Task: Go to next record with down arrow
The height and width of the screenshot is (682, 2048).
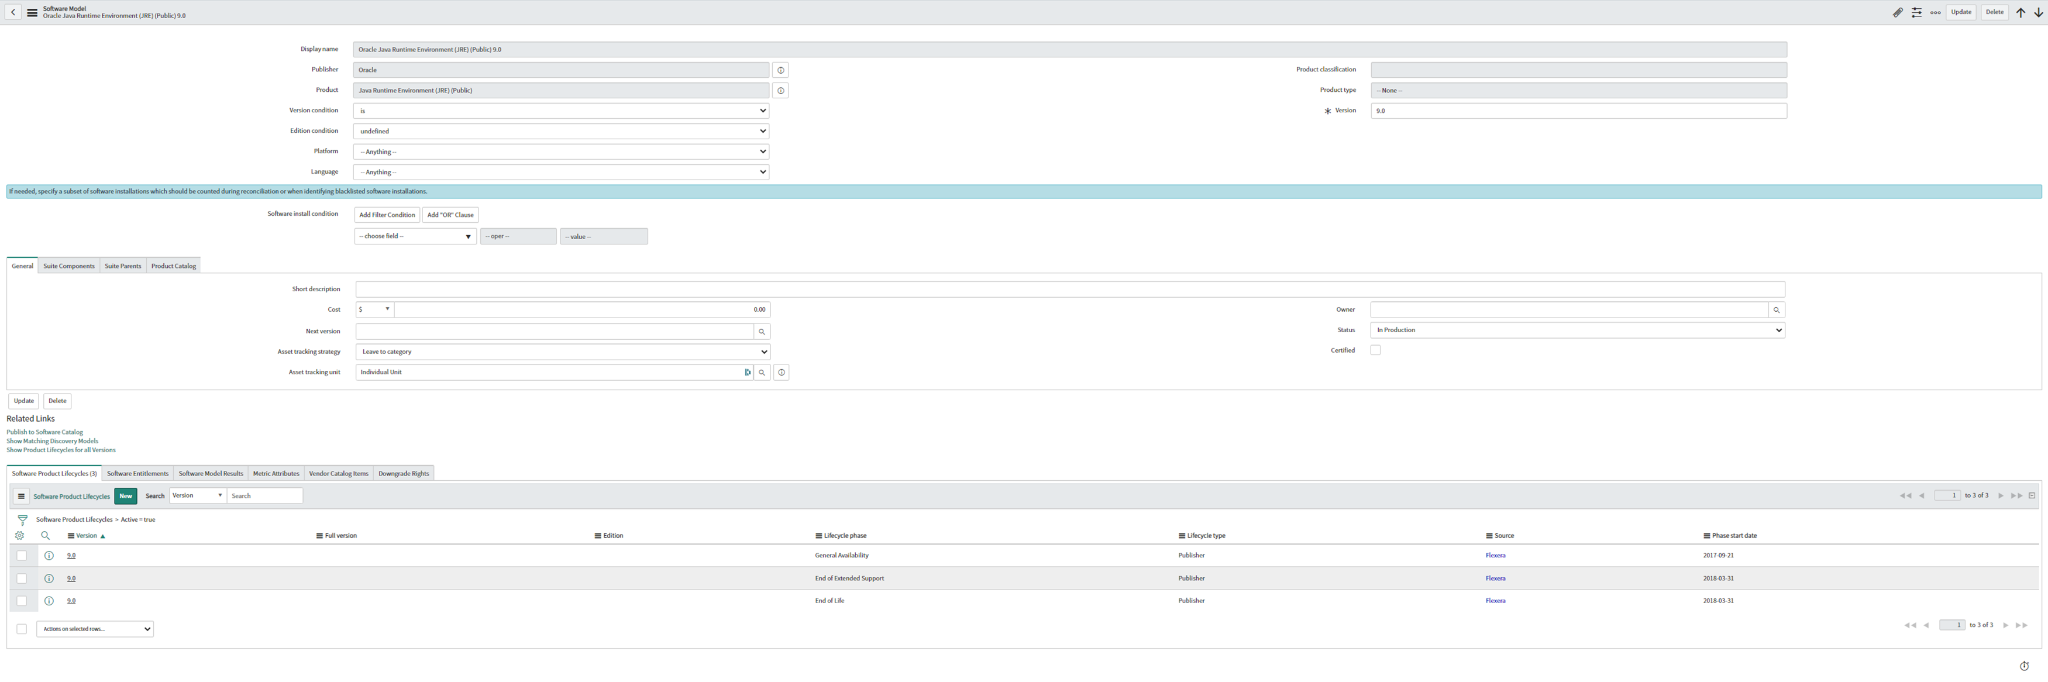Action: tap(2039, 12)
